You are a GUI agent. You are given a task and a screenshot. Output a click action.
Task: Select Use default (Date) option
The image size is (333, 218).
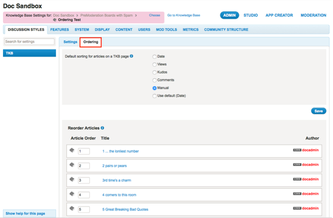(154, 96)
